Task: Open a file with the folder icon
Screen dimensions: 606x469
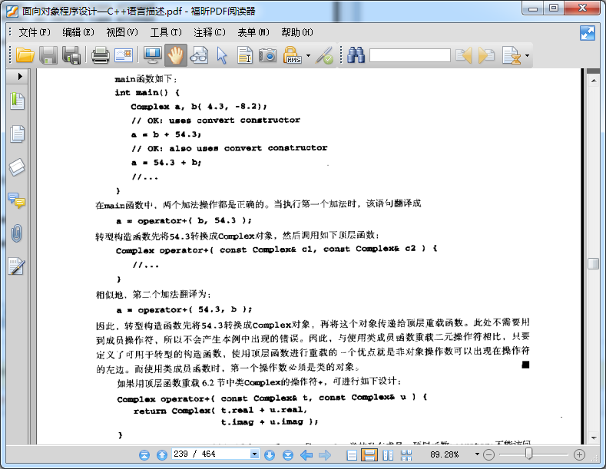Action: point(25,55)
